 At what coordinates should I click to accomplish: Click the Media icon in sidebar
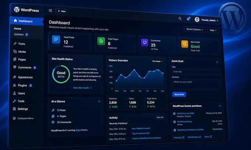[15, 51]
